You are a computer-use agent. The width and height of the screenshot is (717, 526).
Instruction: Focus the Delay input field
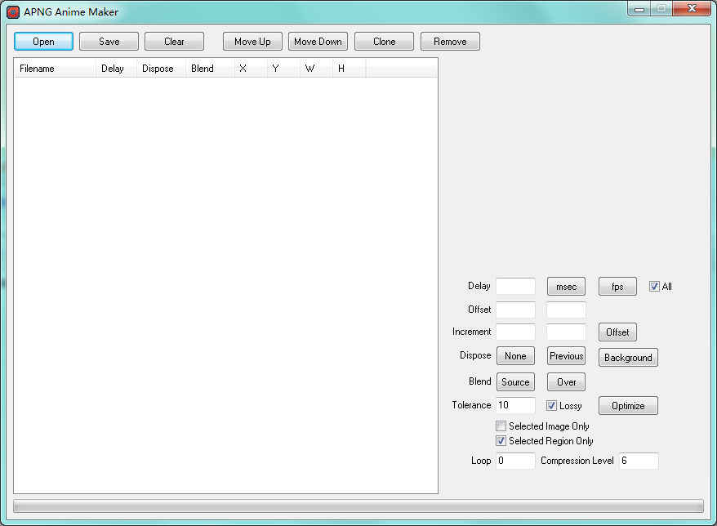(x=515, y=287)
